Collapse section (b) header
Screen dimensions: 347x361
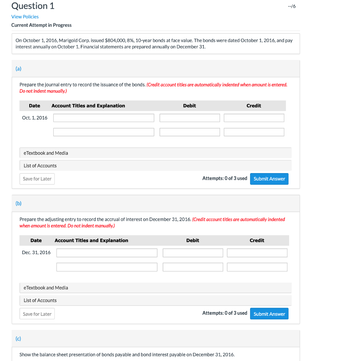tap(18, 203)
